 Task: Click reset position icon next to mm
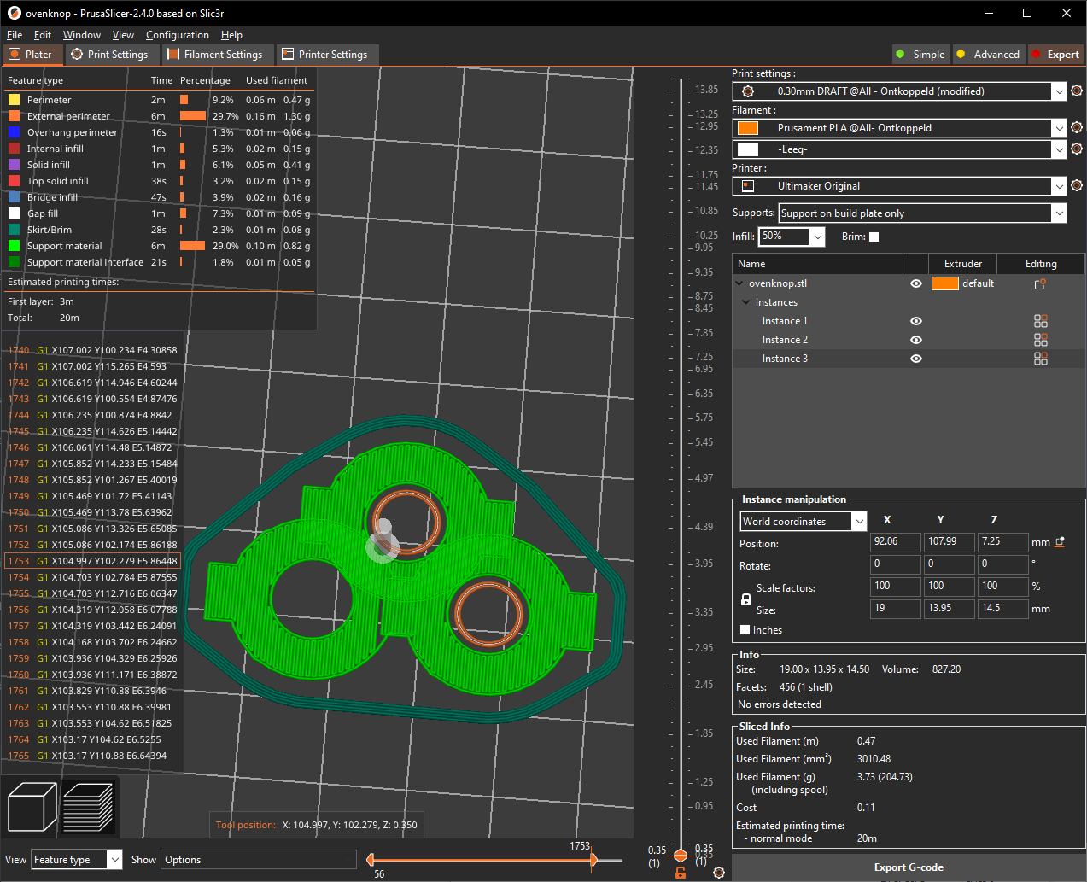[x=1061, y=542]
